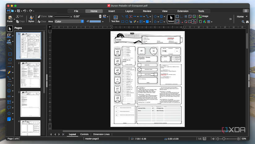
Task: Click the Save icon in quick toolbar
Action: [x=19, y=11]
